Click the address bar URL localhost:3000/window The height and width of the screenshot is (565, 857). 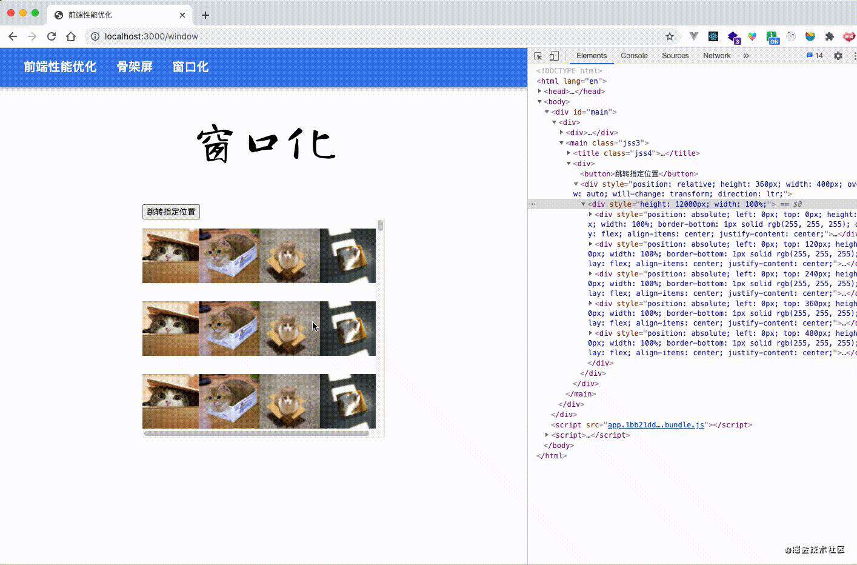(x=152, y=36)
